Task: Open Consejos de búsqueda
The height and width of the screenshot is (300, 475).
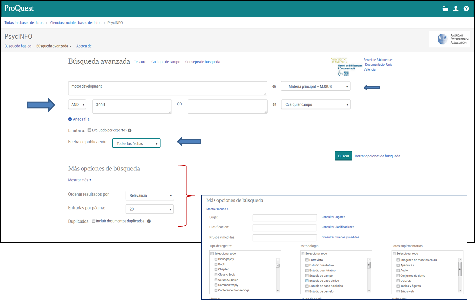Action: 202,62
